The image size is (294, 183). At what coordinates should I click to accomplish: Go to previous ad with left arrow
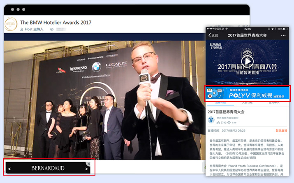pos(9,169)
